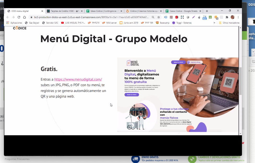Bookmark this page with the star icon
This screenshot has width=255, height=163.
159,17
